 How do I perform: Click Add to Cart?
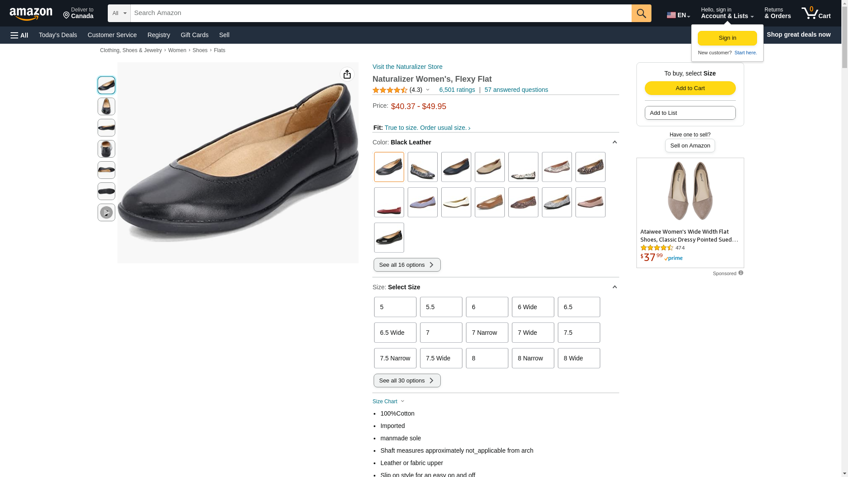point(690,88)
